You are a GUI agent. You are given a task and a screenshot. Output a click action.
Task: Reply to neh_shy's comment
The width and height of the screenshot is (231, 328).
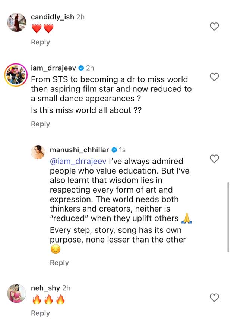pyautogui.click(x=40, y=313)
